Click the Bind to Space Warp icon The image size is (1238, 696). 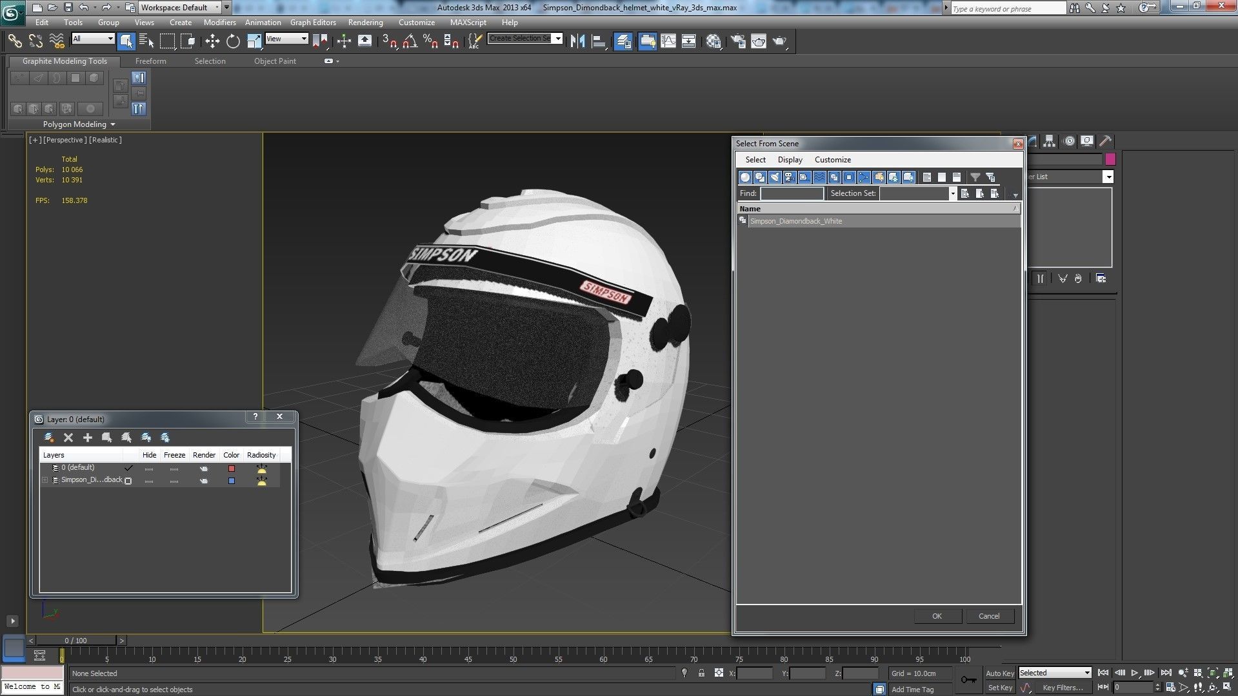click(x=57, y=41)
